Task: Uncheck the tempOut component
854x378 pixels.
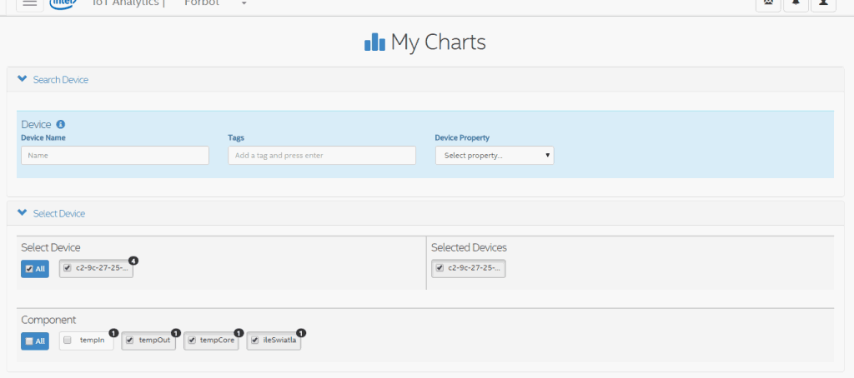Action: [129, 341]
